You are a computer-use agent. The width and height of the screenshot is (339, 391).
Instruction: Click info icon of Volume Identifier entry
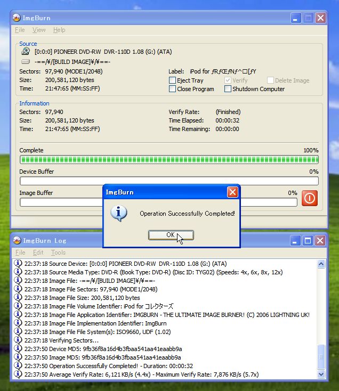pyautogui.click(x=18, y=306)
